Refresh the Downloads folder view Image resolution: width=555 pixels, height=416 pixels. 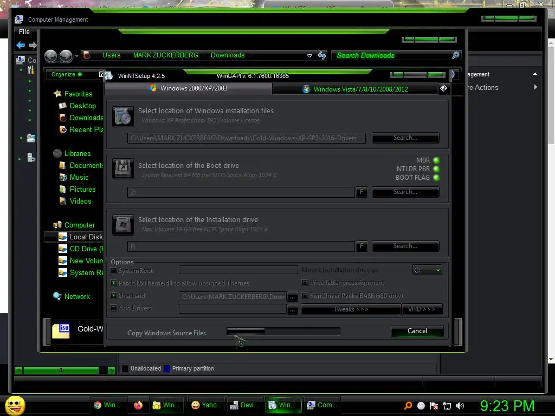click(322, 56)
